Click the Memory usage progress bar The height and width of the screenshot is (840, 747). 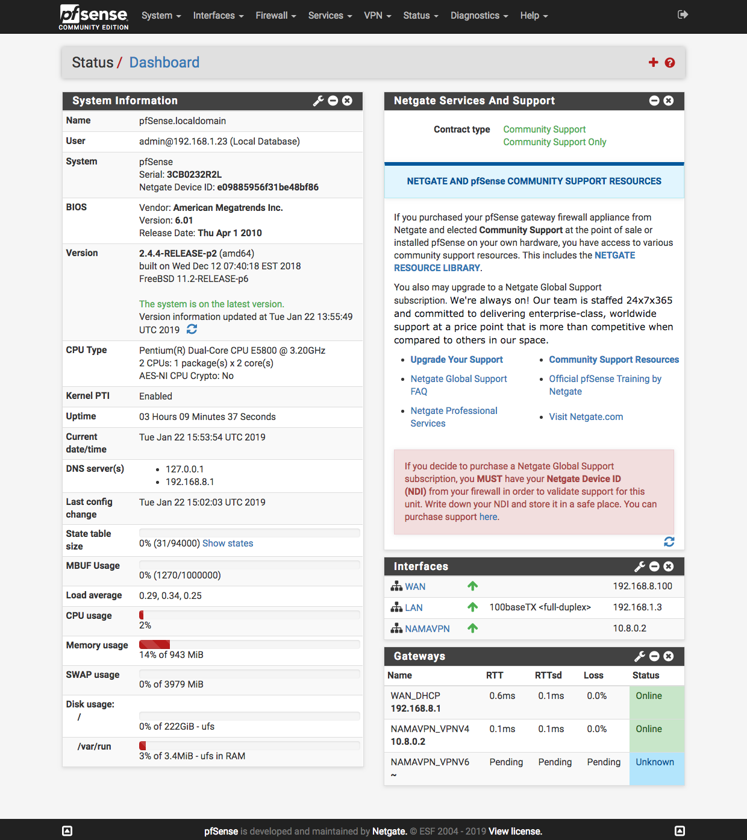[x=249, y=644]
